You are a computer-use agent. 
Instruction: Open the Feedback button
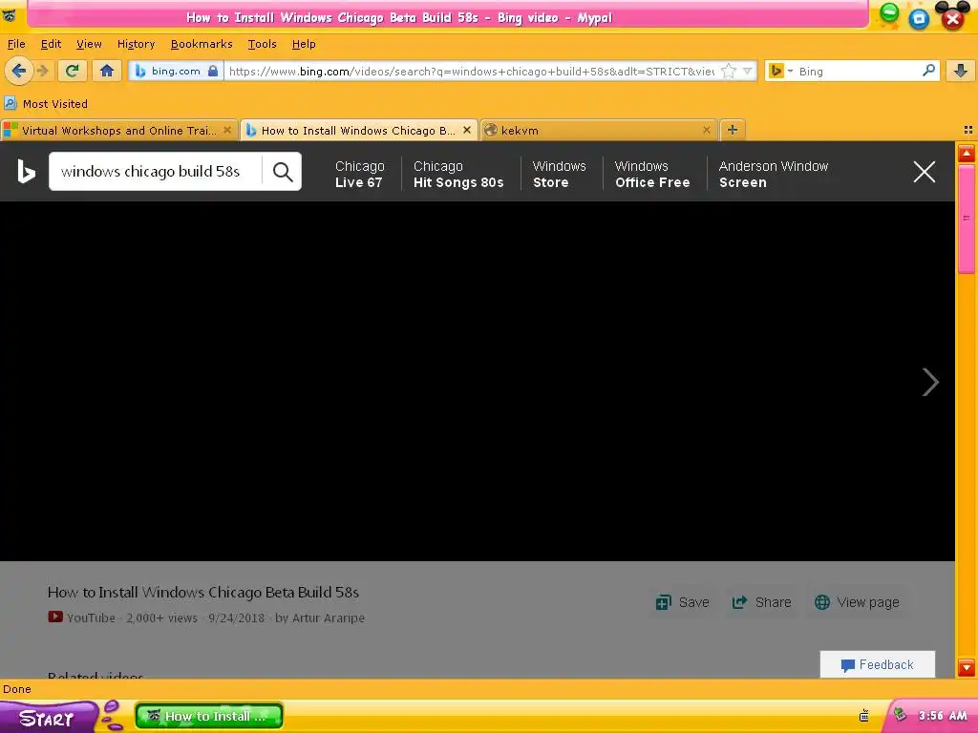pyautogui.click(x=877, y=664)
